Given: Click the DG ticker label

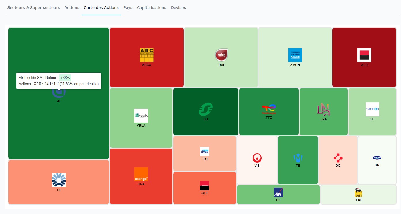Looking at the screenshot, I should (x=338, y=166).
